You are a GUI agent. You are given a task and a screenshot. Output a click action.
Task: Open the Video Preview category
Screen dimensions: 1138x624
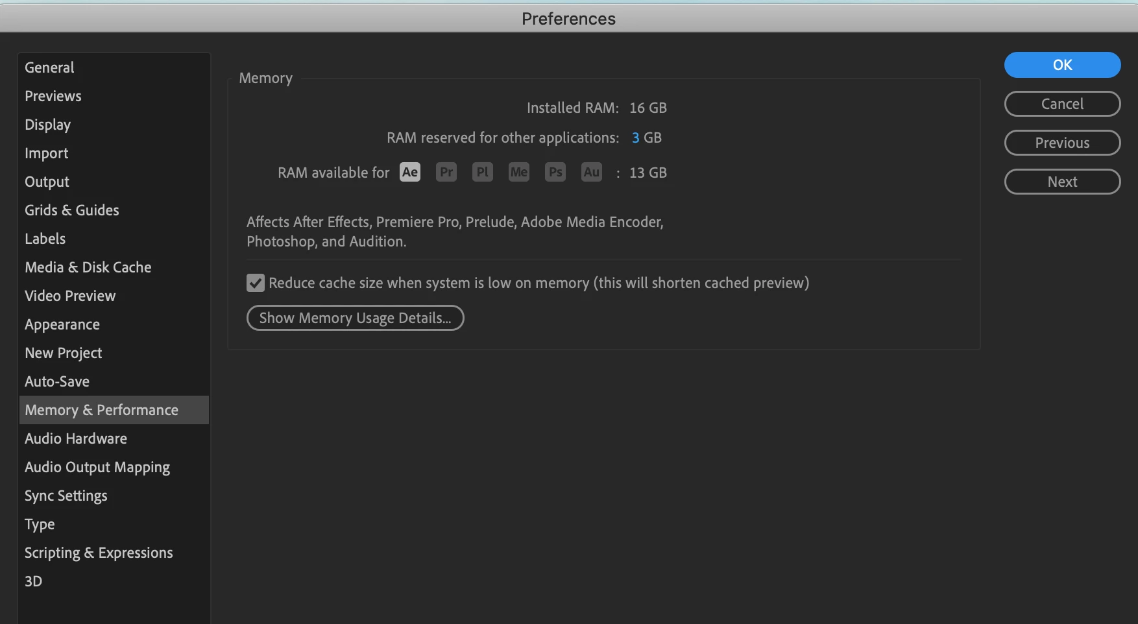[x=114, y=296]
